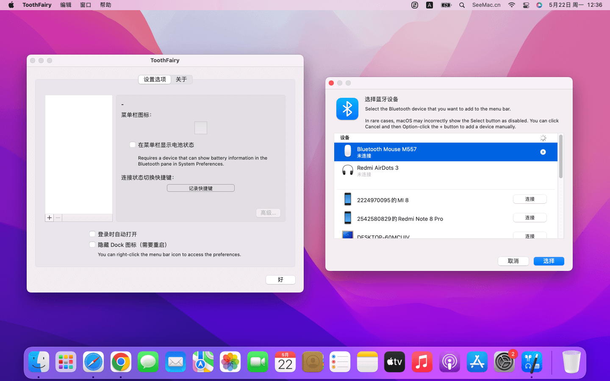Screen dimensions: 610x381
Task: Open Mail app in the Dock
Action: click(x=175, y=362)
